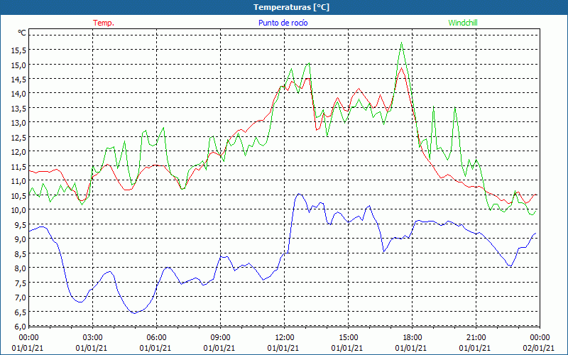The image size is (568, 355).
Task: Click the 09:00 time axis label
Action: [220, 338]
